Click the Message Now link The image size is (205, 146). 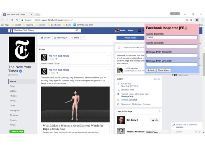(127, 97)
